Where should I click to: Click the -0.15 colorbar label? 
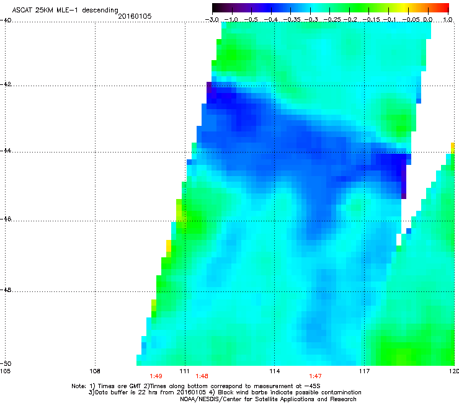pyautogui.click(x=371, y=20)
